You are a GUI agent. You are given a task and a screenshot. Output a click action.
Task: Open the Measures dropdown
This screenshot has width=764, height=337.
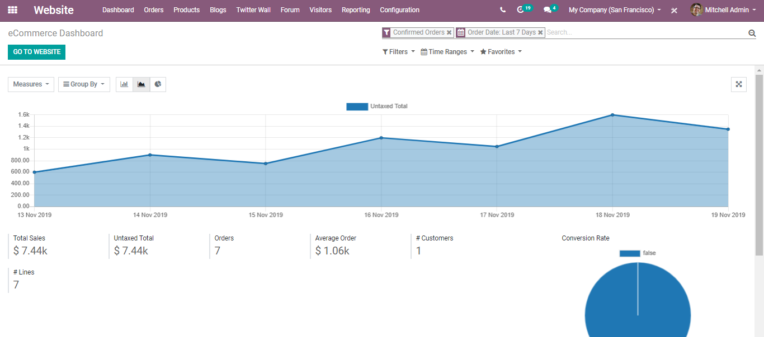31,84
